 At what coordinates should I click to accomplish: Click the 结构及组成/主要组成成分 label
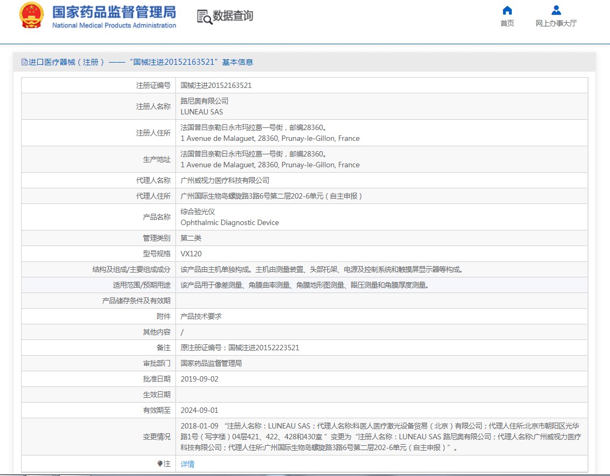pos(132,269)
